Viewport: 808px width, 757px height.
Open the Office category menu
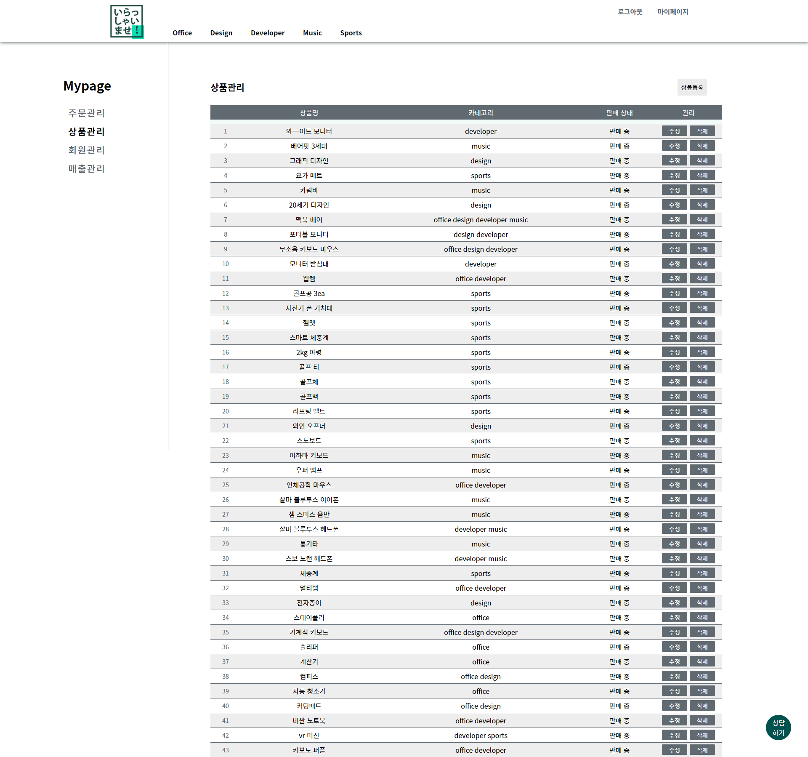coord(182,33)
